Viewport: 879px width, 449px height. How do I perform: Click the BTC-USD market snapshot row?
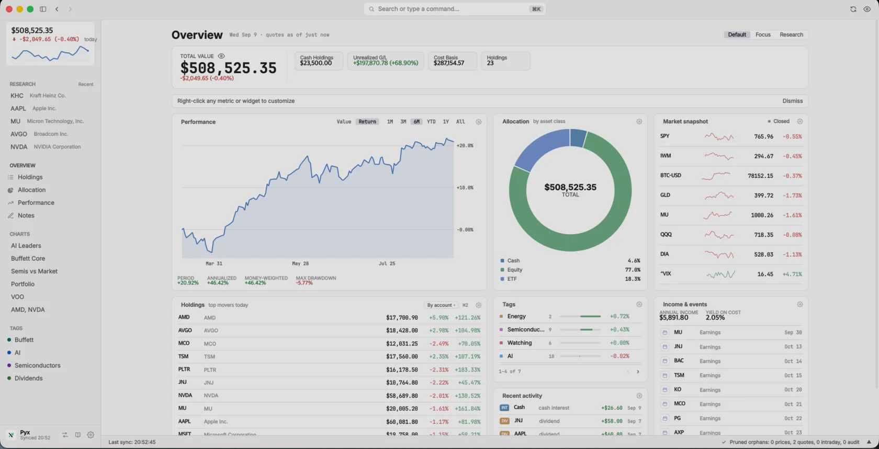[x=731, y=176]
